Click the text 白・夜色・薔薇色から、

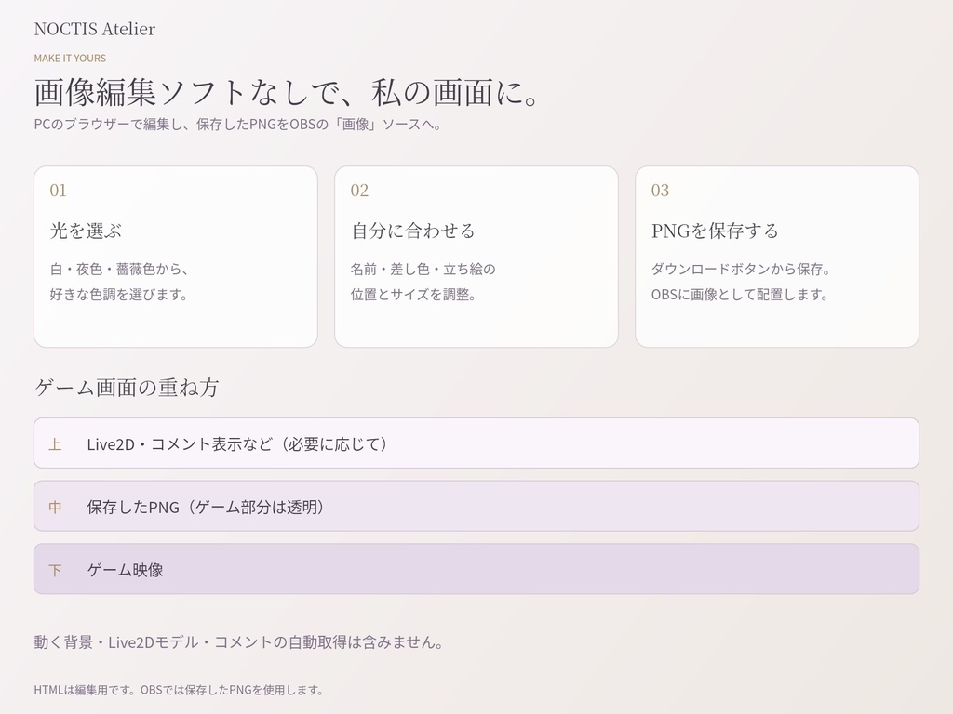coord(119,269)
